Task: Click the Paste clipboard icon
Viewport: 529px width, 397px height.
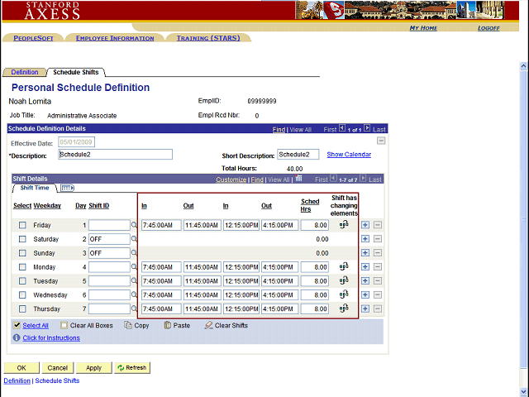Action: pos(168,325)
